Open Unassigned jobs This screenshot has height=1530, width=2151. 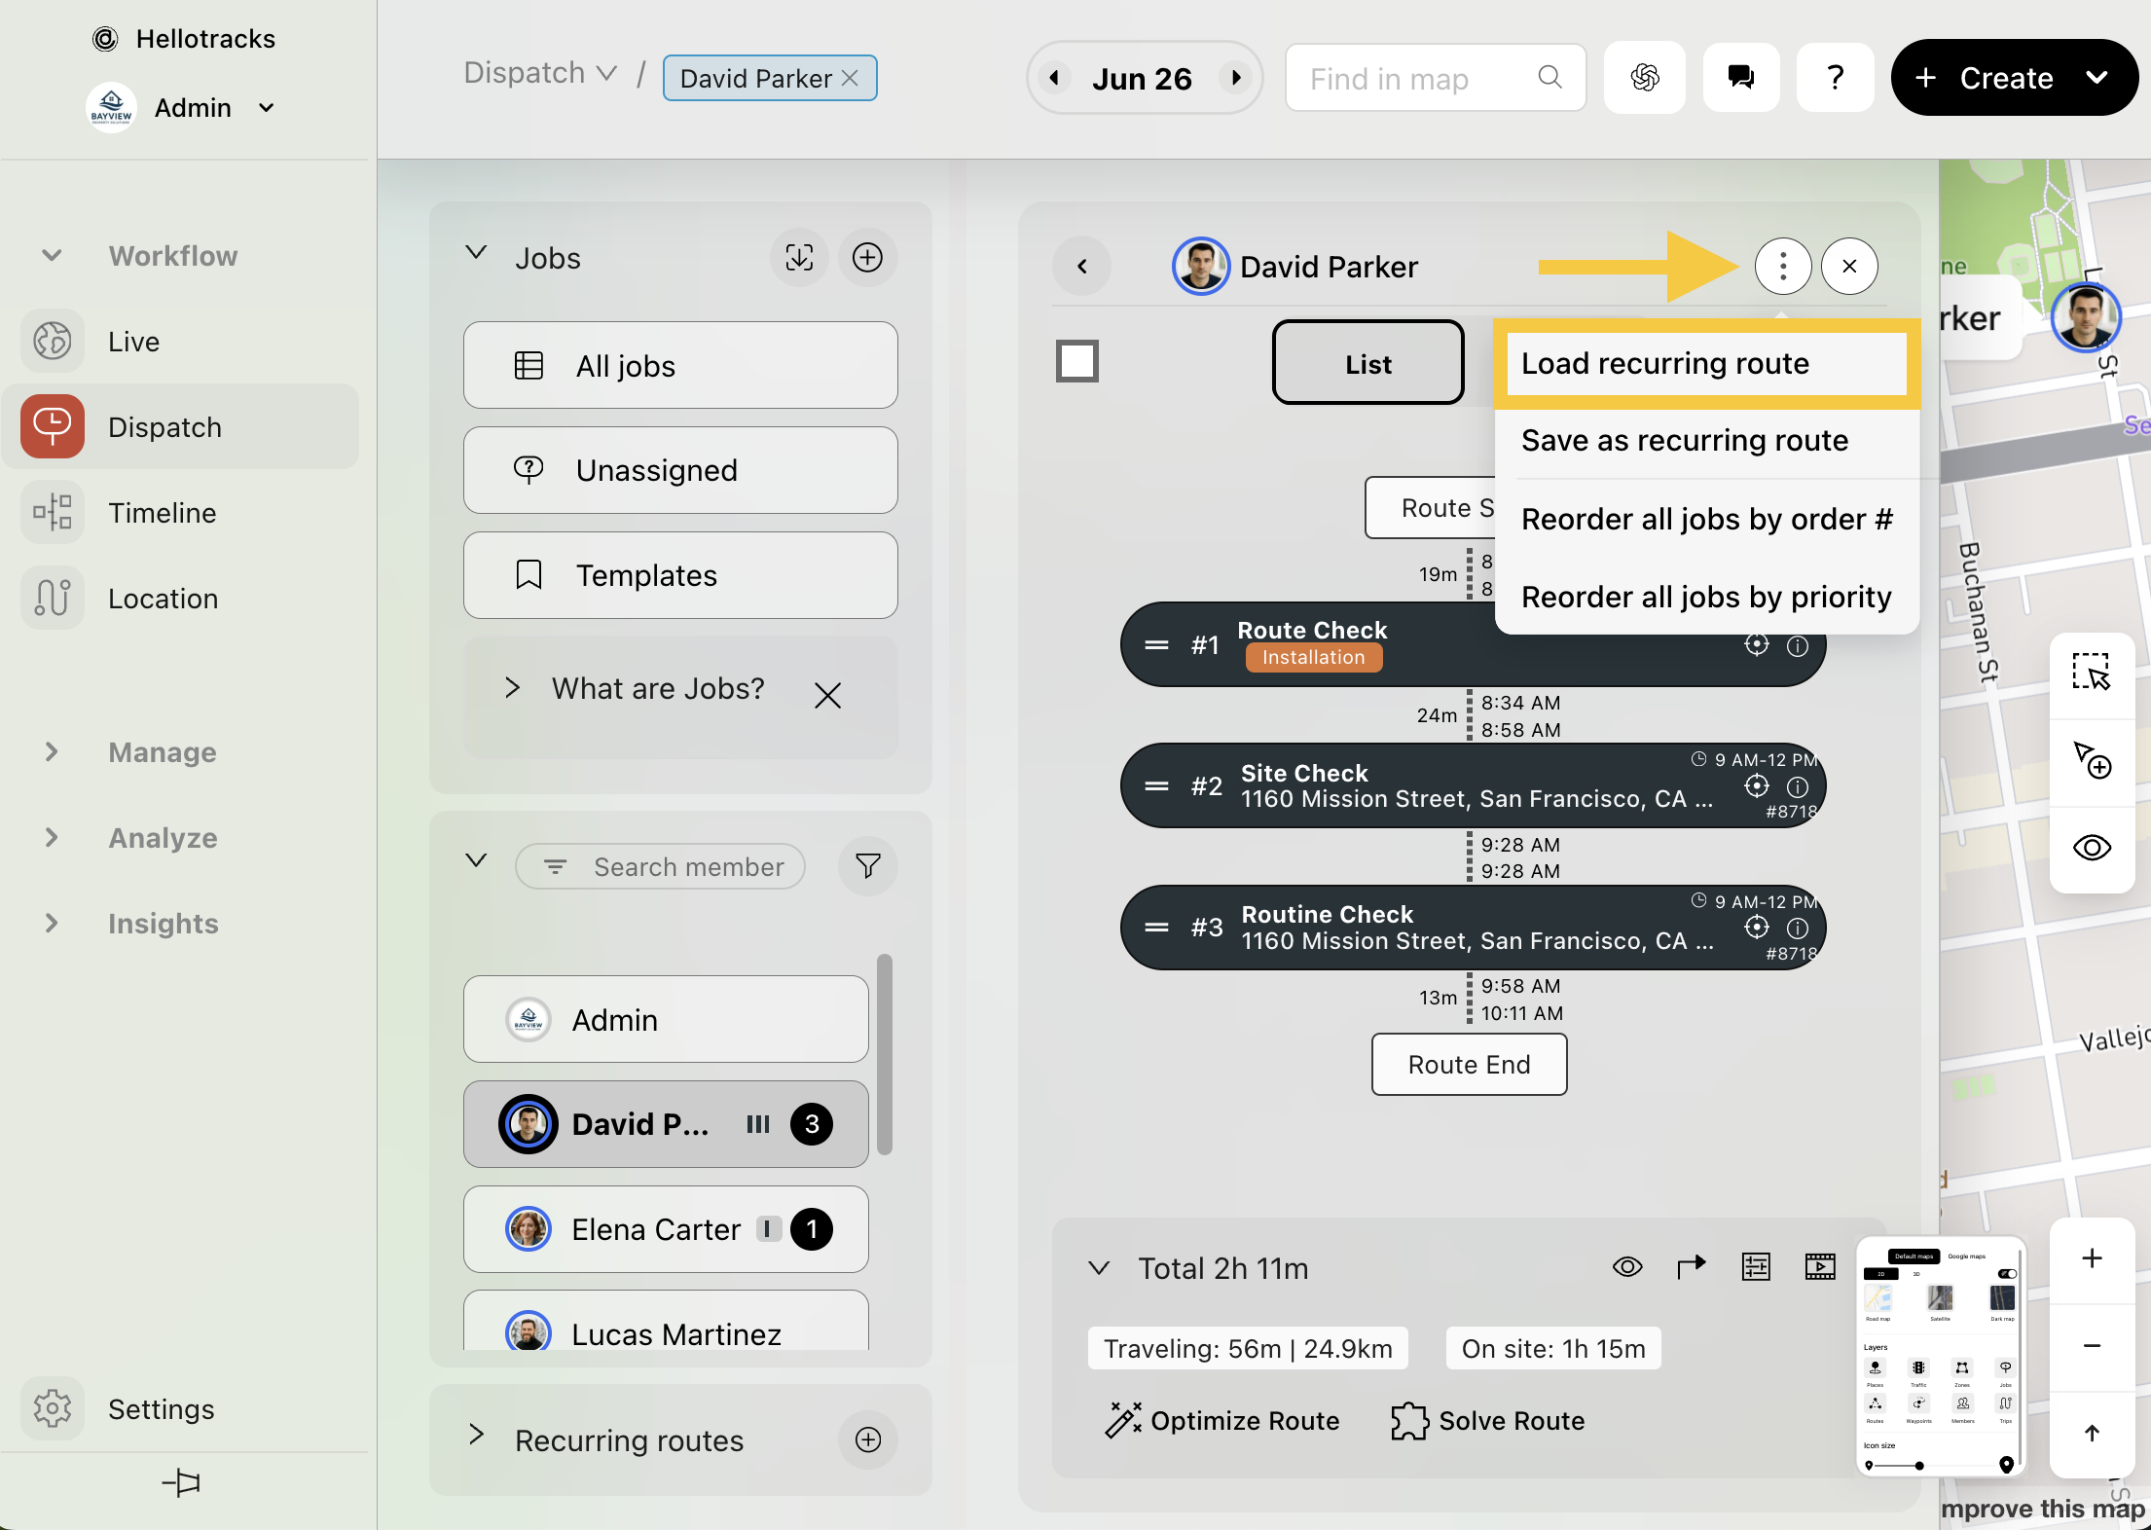pyautogui.click(x=680, y=470)
